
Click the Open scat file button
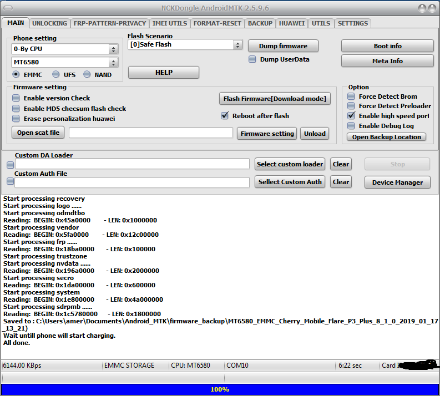coord(38,133)
